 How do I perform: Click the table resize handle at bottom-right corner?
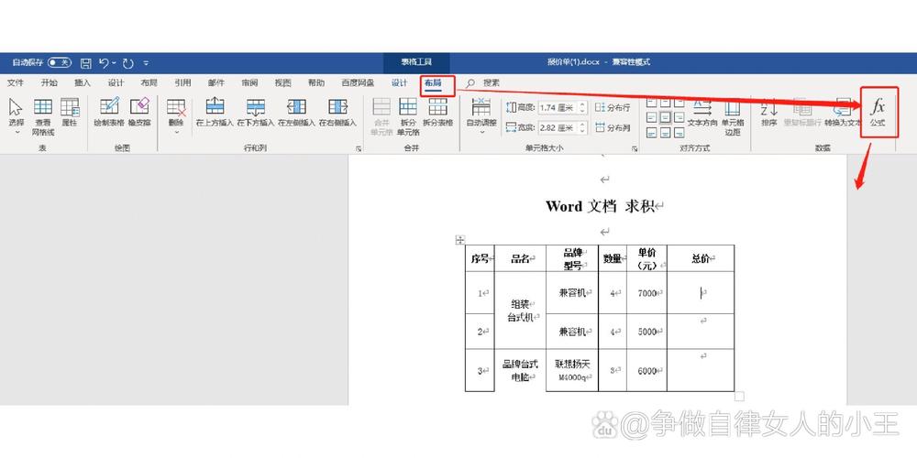(x=739, y=397)
